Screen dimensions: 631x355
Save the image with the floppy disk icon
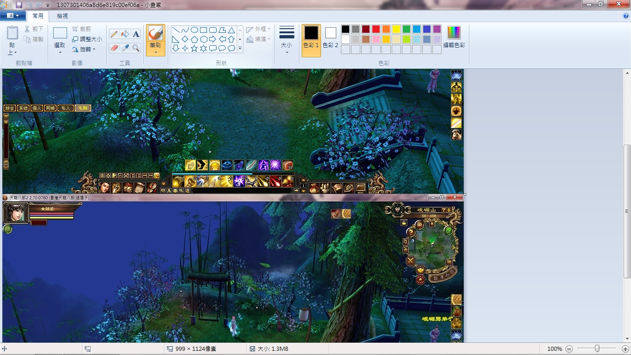(19, 5)
